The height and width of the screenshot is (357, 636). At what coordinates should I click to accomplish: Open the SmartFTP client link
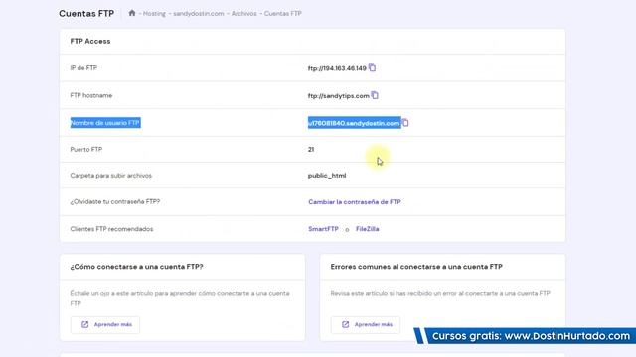[323, 229]
